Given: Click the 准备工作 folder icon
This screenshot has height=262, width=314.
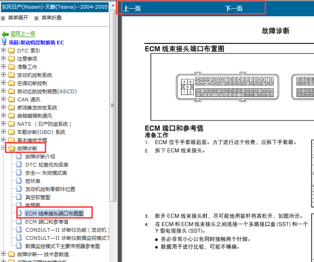Looking at the screenshot, I should click(11, 67).
